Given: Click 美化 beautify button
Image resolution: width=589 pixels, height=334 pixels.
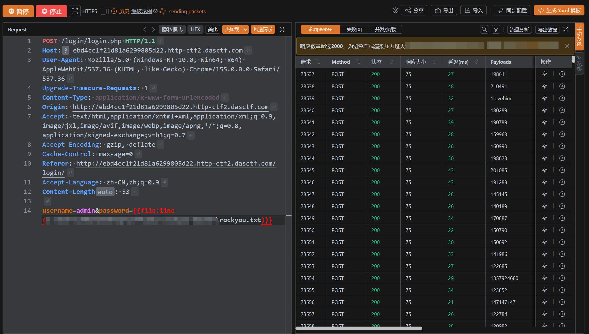Looking at the screenshot, I should click(213, 29).
